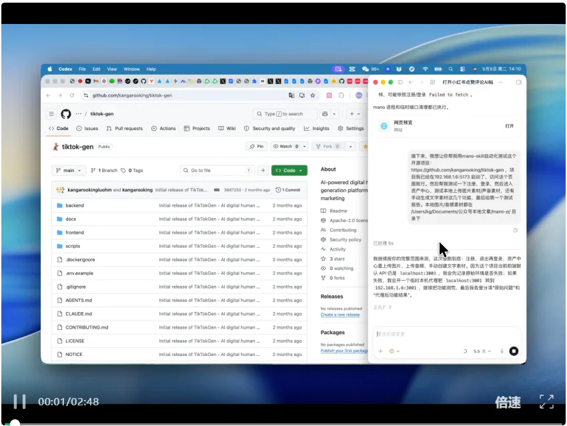Click the Wi-Fi icon in the menu bar
Viewport: 567px width, 426px height.
click(x=426, y=69)
